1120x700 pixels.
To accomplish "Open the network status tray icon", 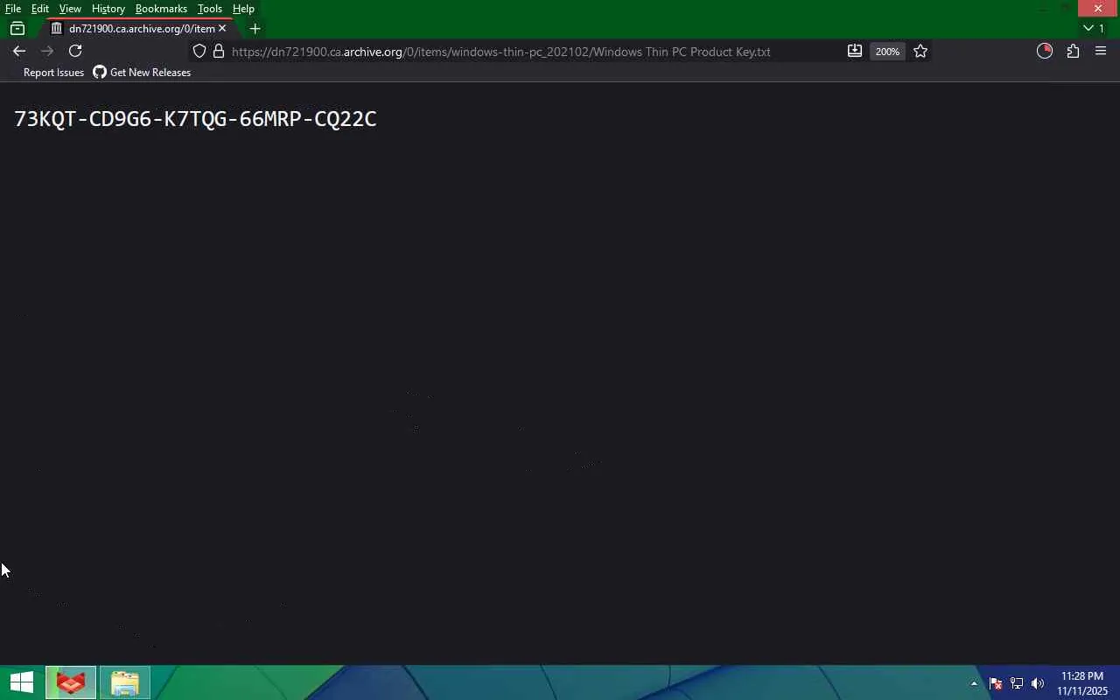I will point(1017,683).
